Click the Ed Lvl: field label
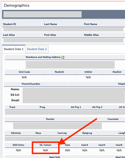 pyautogui.click(x=15, y=95)
